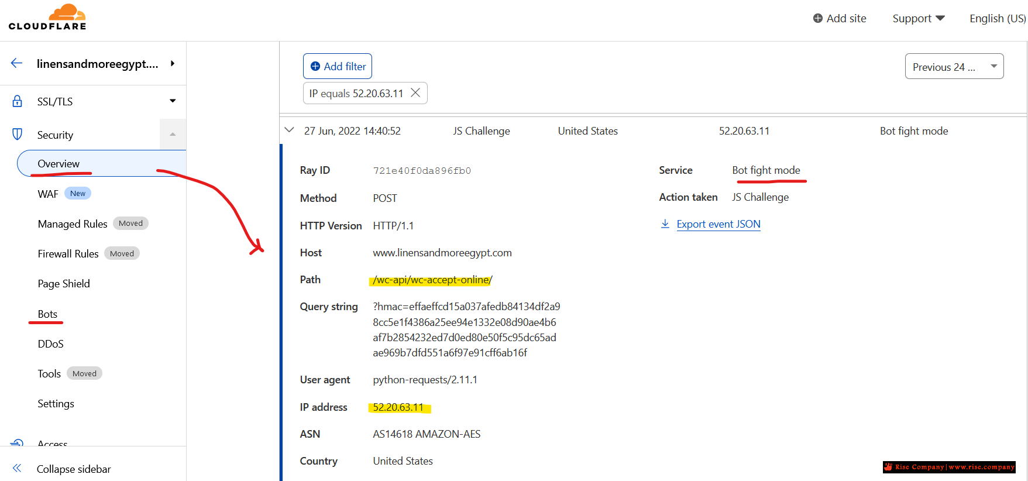Open Tools in the Security menu
Image resolution: width=1028 pixels, height=481 pixels.
(x=49, y=373)
